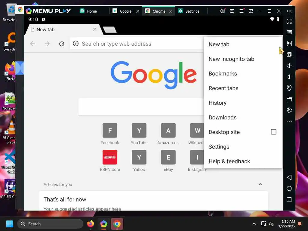This screenshot has width=308, height=231.
Task: Open the Amazon shortcut tile
Action: coord(168,134)
